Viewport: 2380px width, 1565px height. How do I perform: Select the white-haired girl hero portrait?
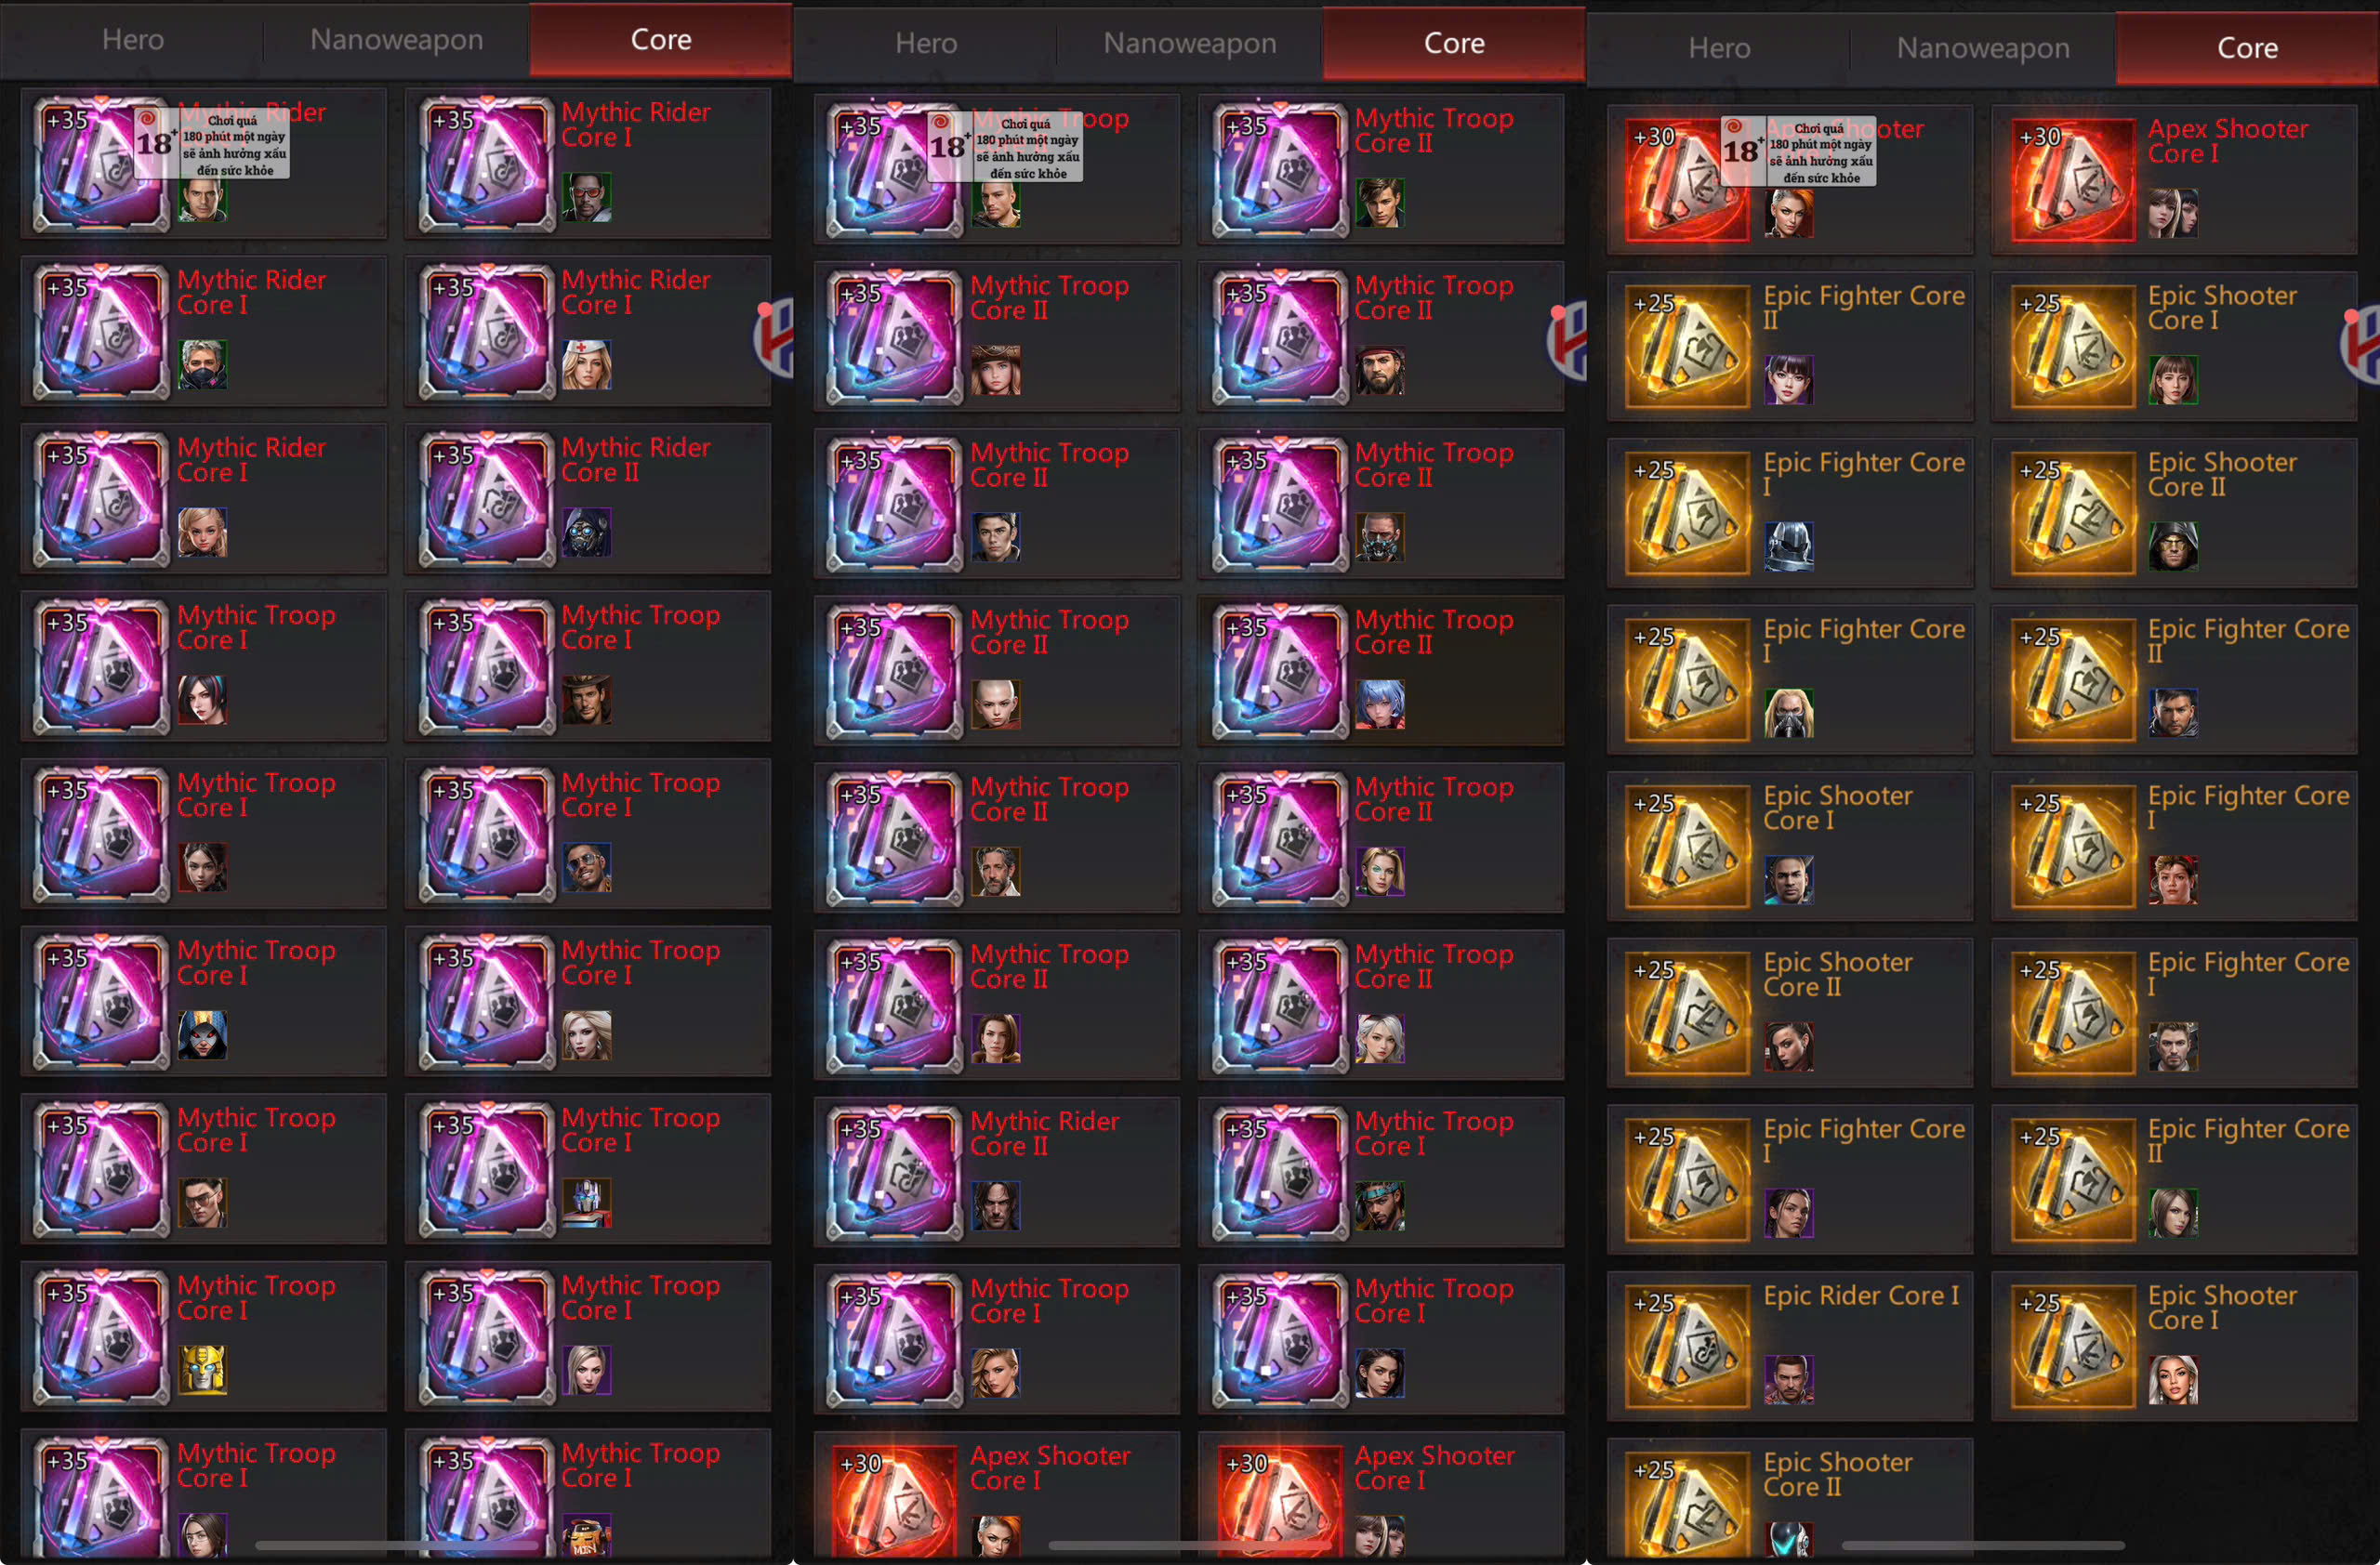click(1380, 1038)
